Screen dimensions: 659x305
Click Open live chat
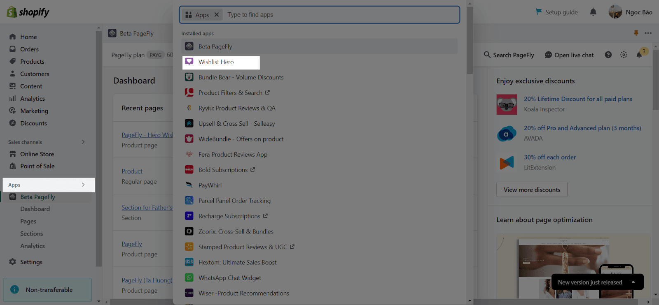[x=569, y=55]
